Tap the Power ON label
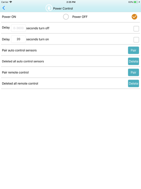Image resolution: width=141 pixels, height=189 pixels. [9, 17]
